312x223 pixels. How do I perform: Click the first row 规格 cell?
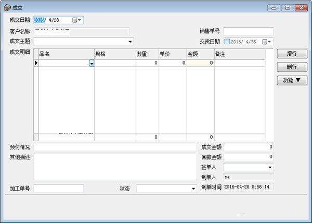[x=115, y=63]
